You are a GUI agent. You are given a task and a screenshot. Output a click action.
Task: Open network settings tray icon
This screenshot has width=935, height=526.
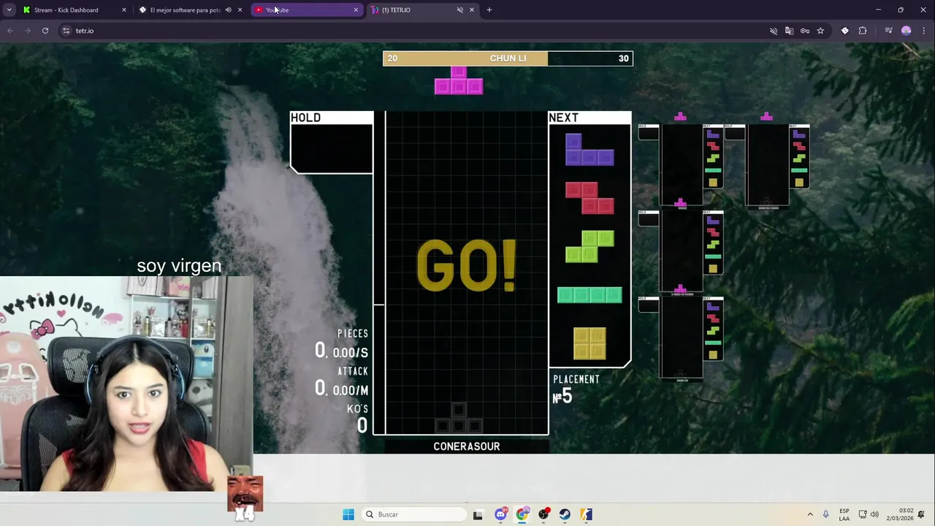(x=863, y=514)
